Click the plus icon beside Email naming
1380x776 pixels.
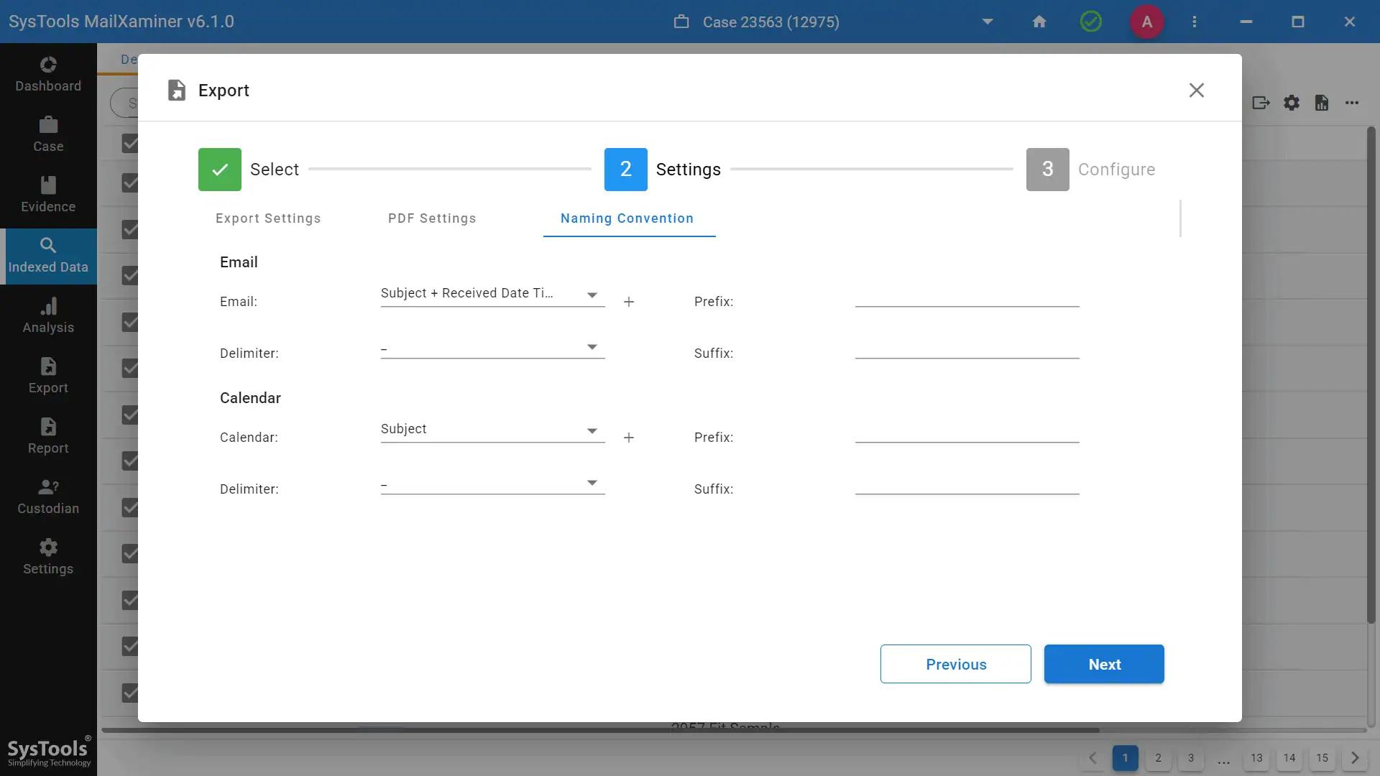coord(629,302)
